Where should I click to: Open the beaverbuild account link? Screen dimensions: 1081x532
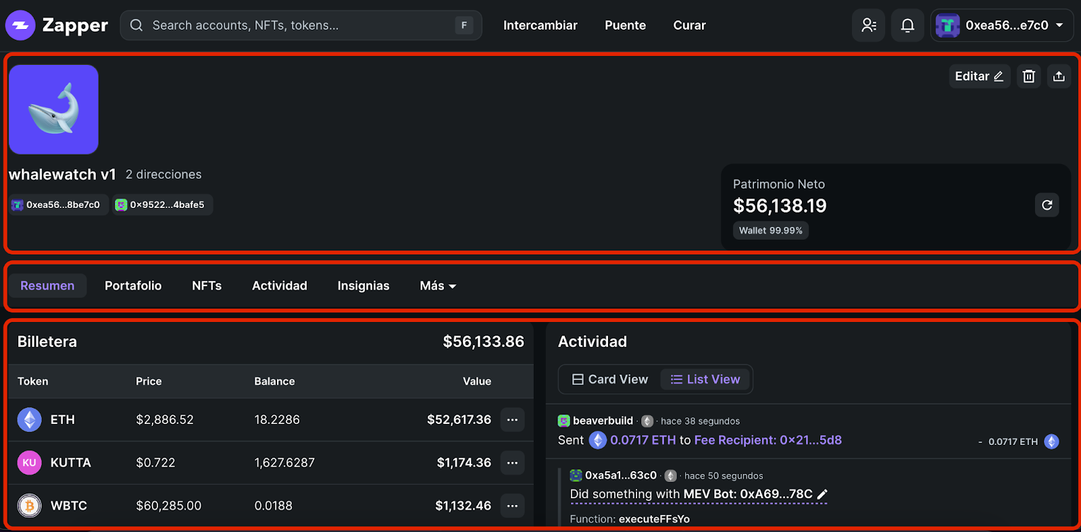pos(603,421)
